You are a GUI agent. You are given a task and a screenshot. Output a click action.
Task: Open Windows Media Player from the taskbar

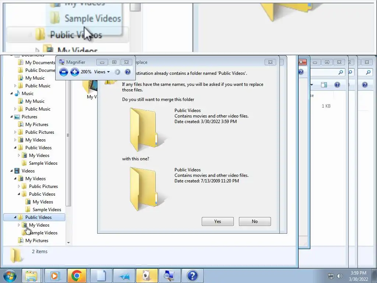[x=54, y=276]
